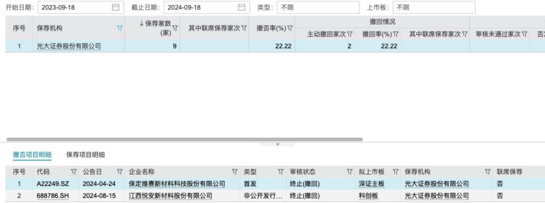
Task: Collapse the lower panel with chevron handle
Action: click(x=278, y=144)
